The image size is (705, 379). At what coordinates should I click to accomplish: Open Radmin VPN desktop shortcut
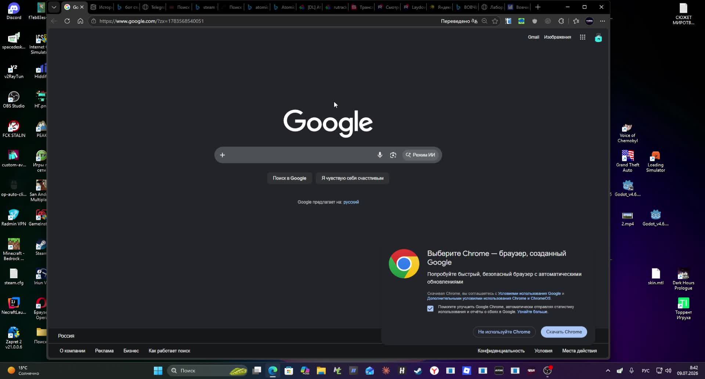pos(14,217)
